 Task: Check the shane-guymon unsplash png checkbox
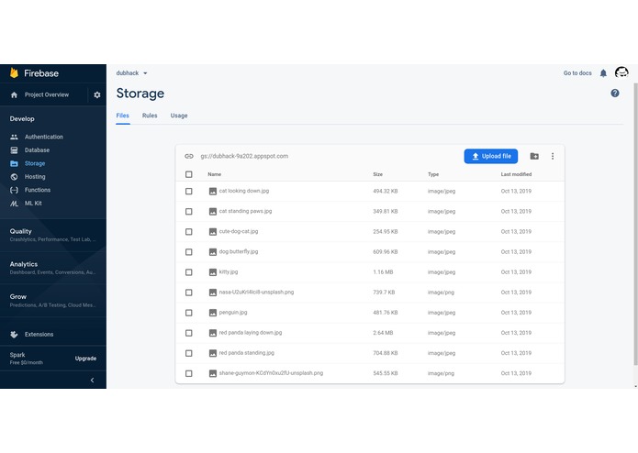click(189, 373)
